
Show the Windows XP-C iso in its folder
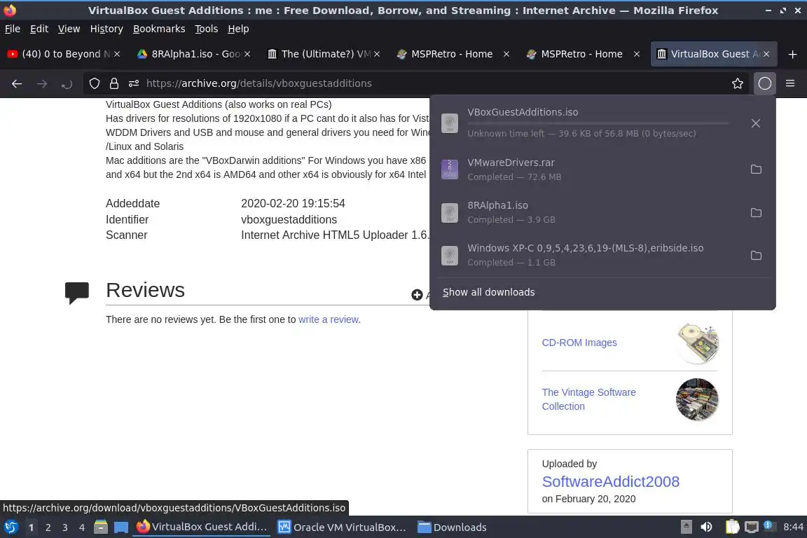[756, 256]
